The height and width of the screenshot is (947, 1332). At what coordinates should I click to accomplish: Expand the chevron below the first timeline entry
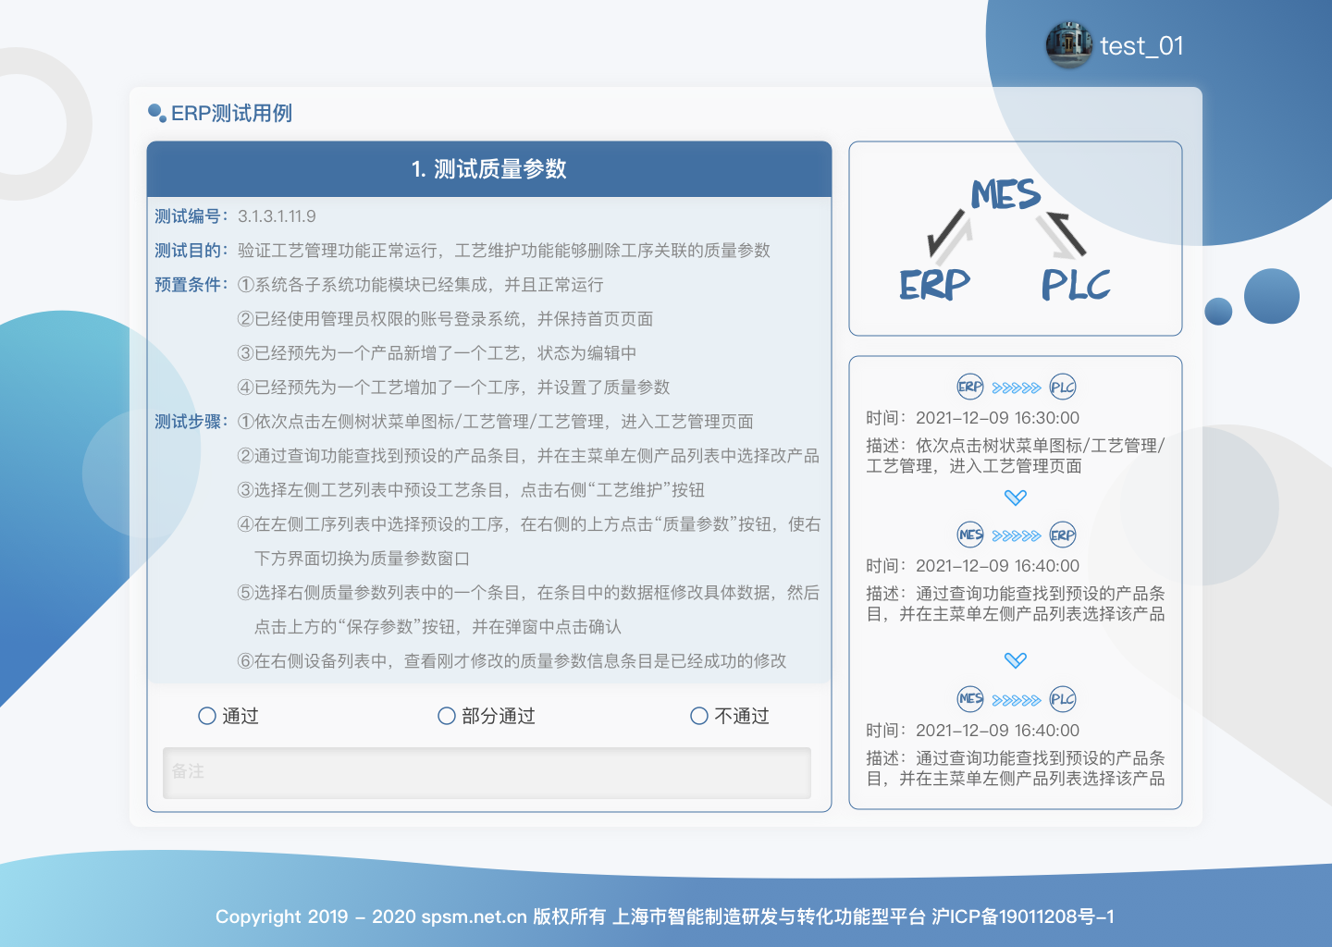(1015, 497)
